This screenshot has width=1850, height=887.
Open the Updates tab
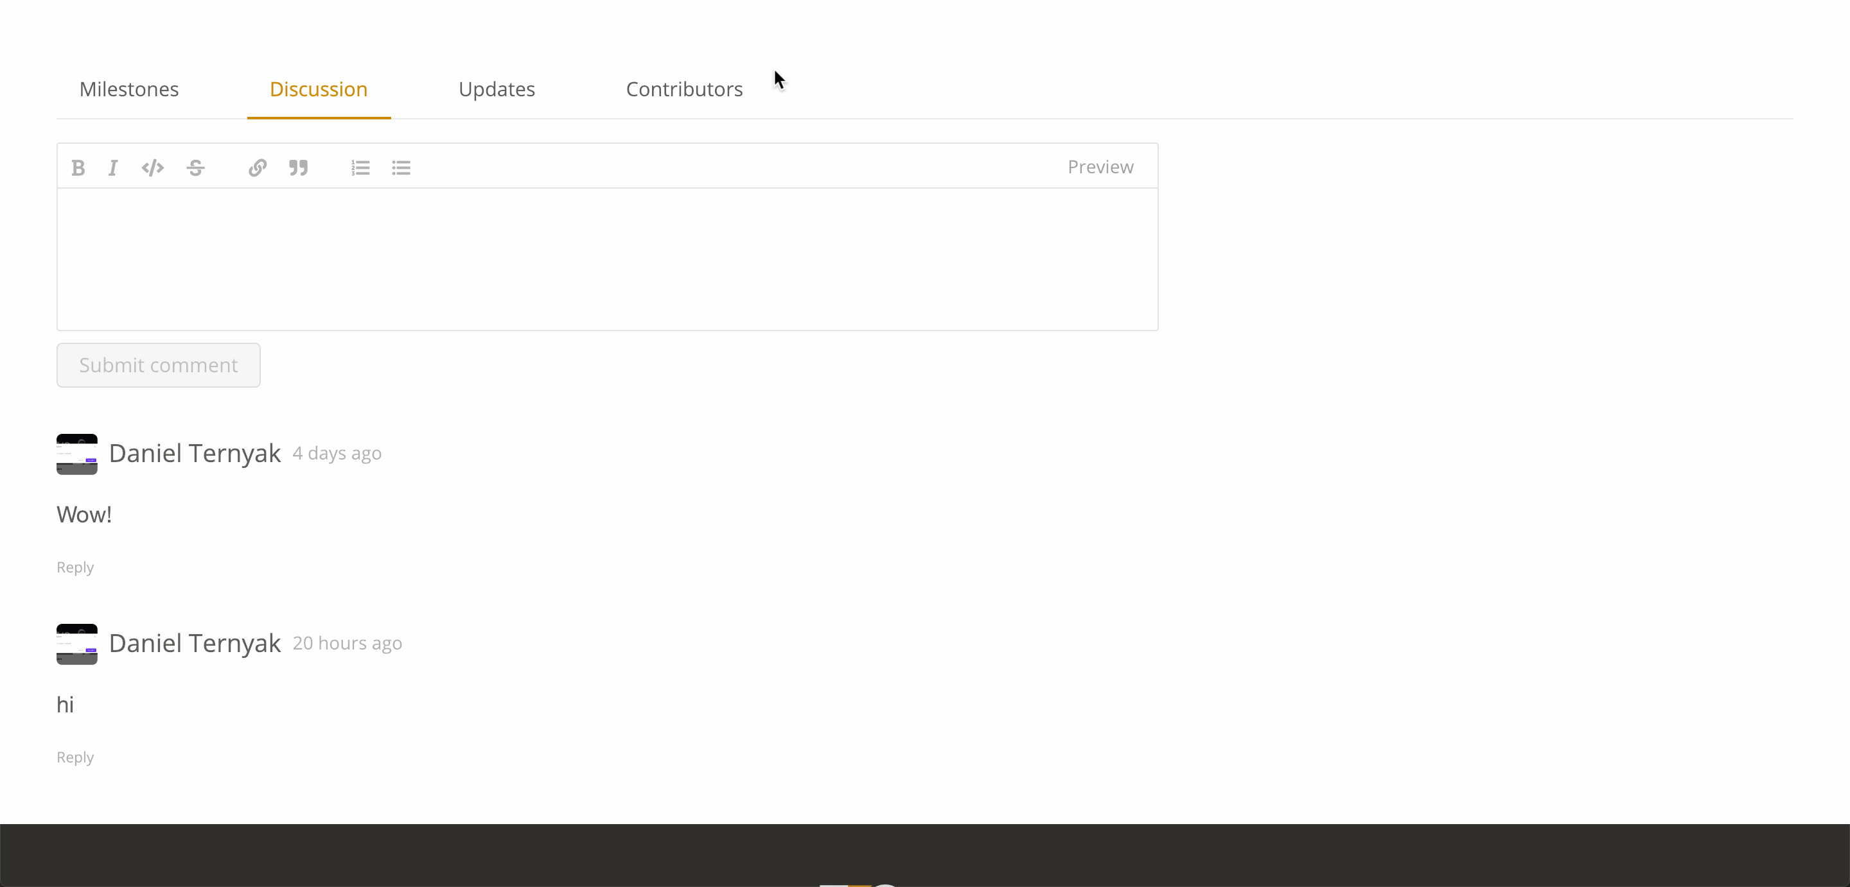pyautogui.click(x=497, y=89)
